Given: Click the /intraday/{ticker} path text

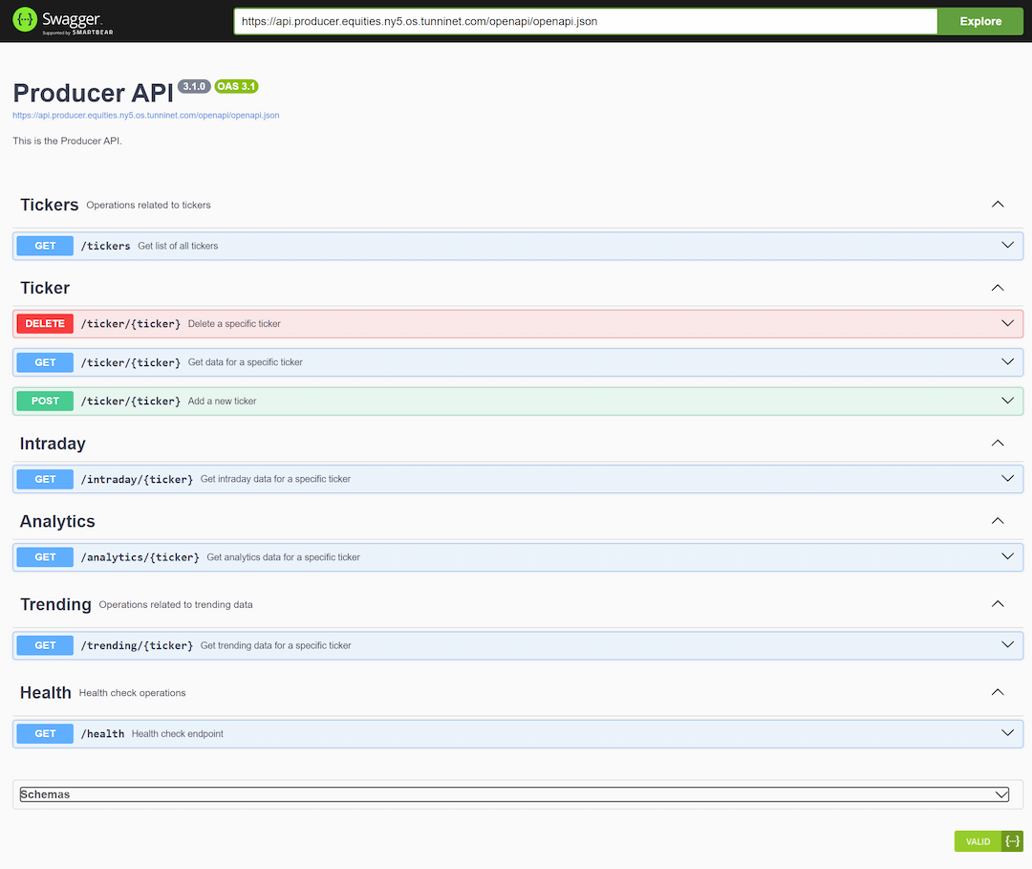Looking at the screenshot, I should pos(137,479).
